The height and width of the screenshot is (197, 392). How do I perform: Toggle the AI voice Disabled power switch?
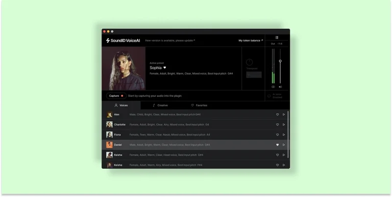[269, 96]
